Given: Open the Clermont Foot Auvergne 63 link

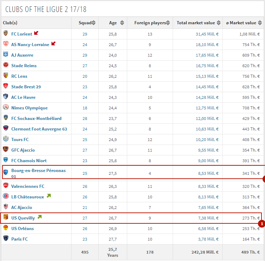Looking at the screenshot, I should (x=39, y=129).
